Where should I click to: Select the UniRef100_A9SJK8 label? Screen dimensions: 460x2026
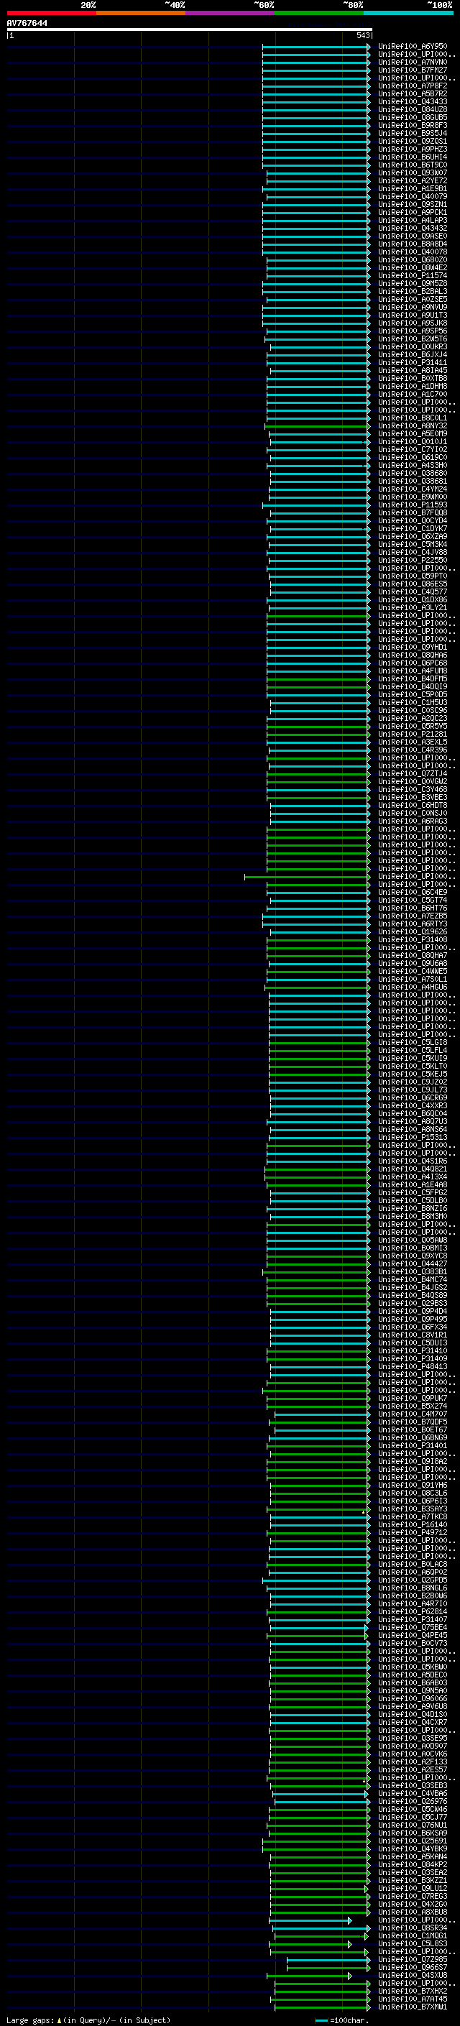(412, 323)
